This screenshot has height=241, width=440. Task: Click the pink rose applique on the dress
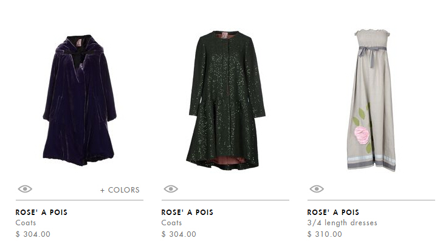point(362,135)
